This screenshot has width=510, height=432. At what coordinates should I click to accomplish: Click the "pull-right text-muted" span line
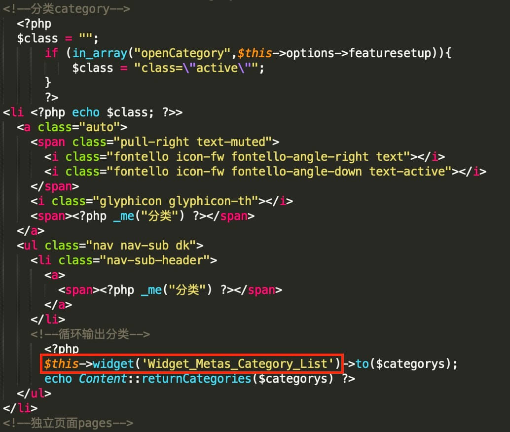(x=155, y=142)
